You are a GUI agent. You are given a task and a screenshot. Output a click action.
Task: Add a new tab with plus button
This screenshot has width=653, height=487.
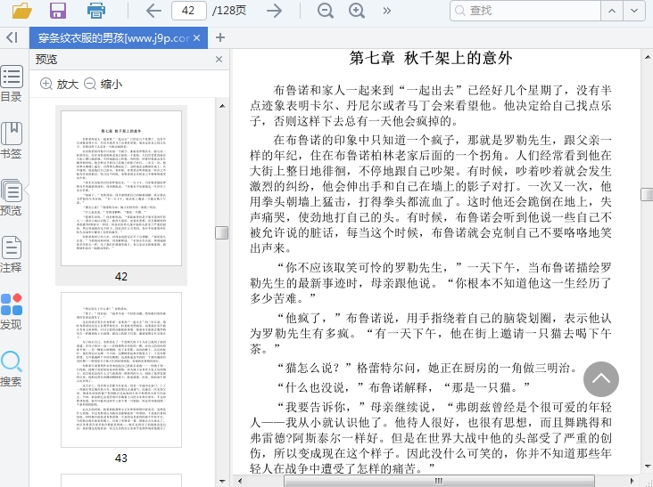coord(220,37)
